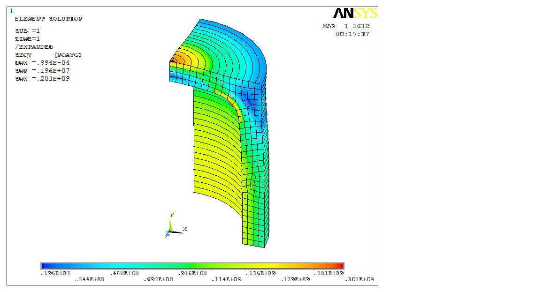
Task: Click legend value .196E+07
Action: point(55,273)
